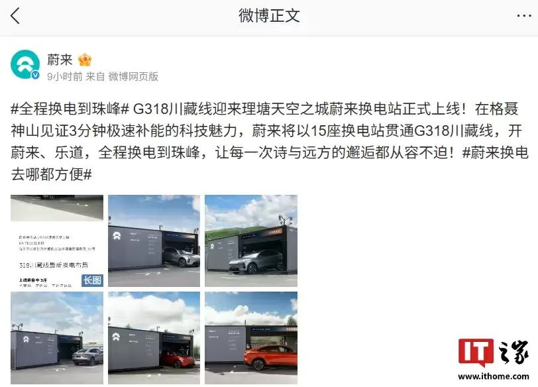The height and width of the screenshot is (387, 538).
Task: Open hashtag #蔚来换电去哪都方便#
Action: [270, 164]
